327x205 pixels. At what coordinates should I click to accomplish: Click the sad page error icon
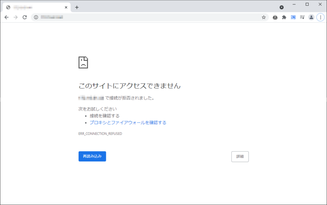[x=83, y=62]
